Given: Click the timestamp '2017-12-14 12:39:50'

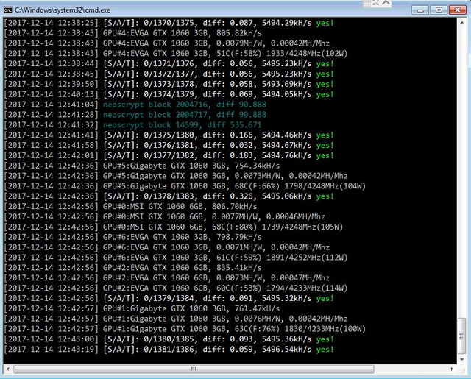Looking at the screenshot, I should (x=51, y=84).
